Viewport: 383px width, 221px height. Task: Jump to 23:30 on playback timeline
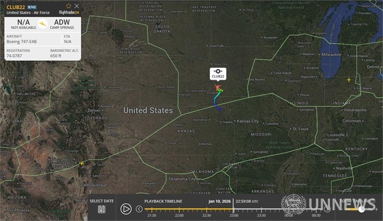pos(261,210)
